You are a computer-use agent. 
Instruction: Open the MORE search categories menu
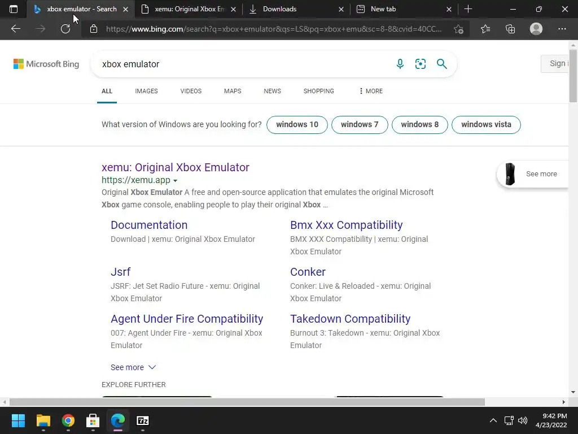370,91
